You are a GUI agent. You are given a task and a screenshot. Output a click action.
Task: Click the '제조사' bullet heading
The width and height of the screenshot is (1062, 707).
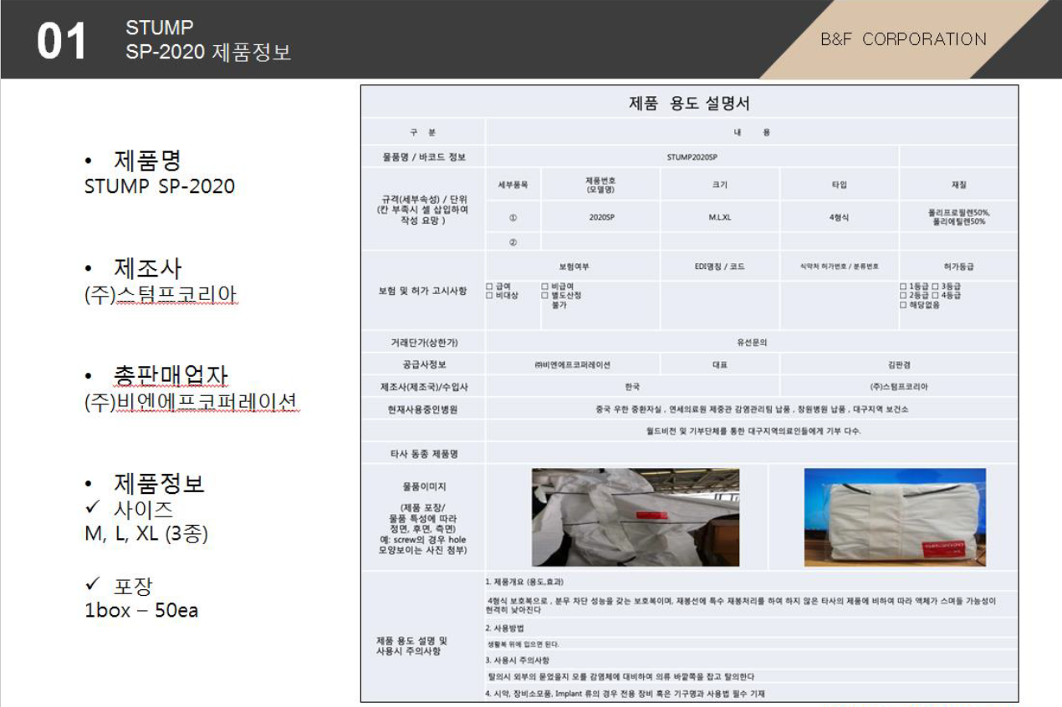tap(147, 268)
